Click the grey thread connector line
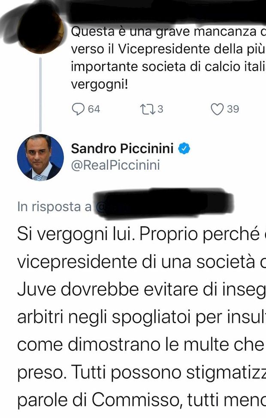 (x=40, y=95)
